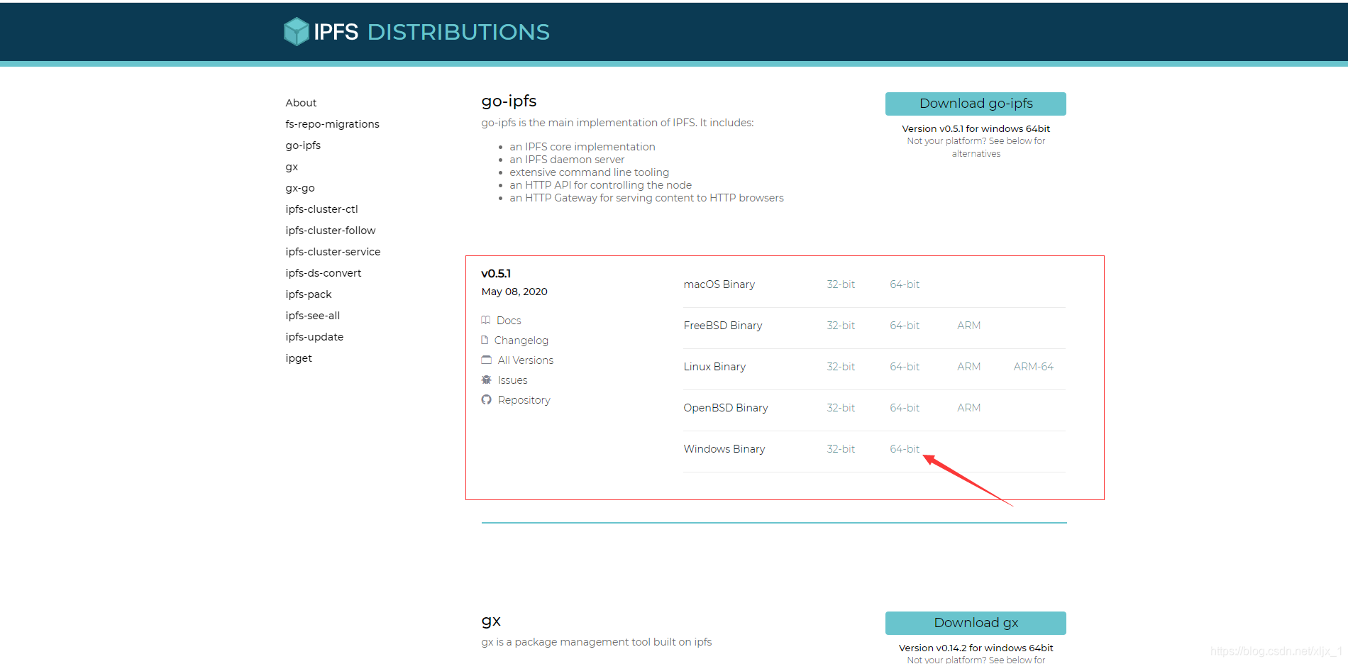Click the Issues bug icon

pyautogui.click(x=486, y=380)
